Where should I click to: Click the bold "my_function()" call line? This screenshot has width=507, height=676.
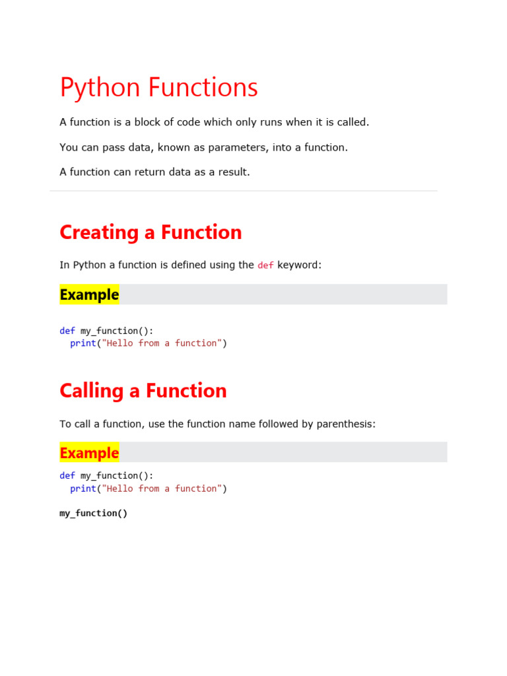tap(93, 513)
